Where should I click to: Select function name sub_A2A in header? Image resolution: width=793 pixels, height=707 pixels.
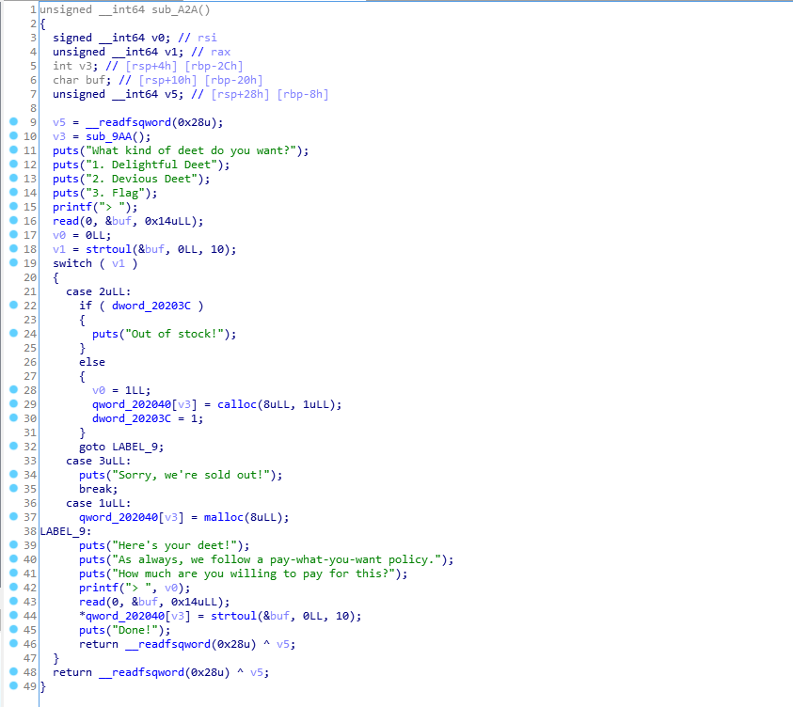pyautogui.click(x=174, y=9)
